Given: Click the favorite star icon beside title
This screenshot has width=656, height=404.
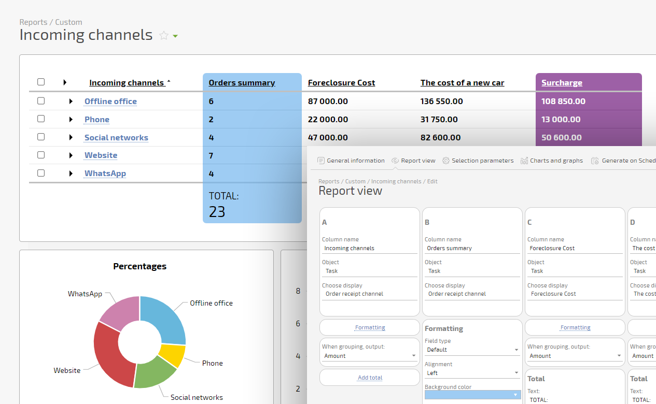Looking at the screenshot, I should (164, 36).
